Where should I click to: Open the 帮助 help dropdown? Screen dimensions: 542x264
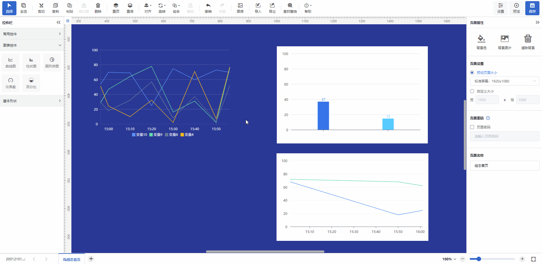click(308, 8)
